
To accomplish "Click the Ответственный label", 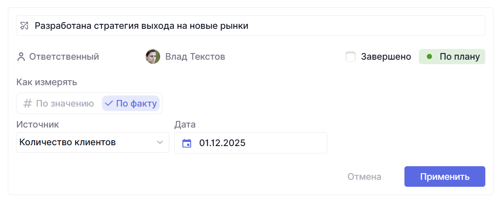I will click(64, 57).
